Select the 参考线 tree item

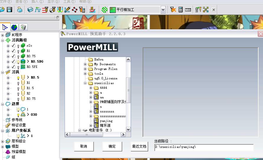click(x=17, y=120)
